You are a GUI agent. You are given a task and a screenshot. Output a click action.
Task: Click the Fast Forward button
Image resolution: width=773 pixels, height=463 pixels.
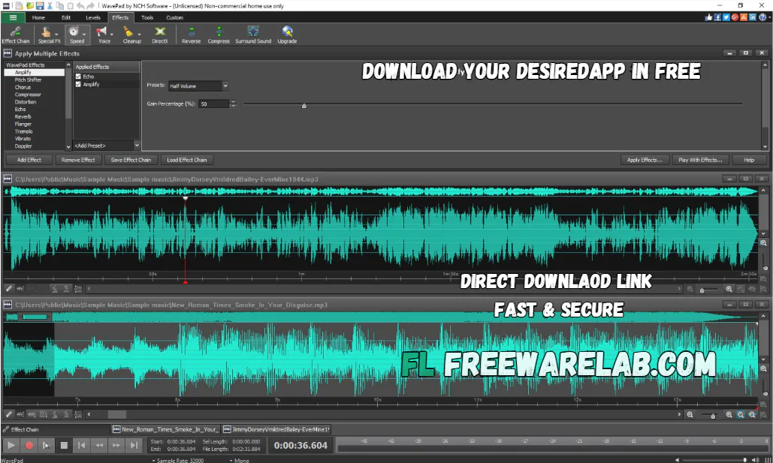coord(116,445)
